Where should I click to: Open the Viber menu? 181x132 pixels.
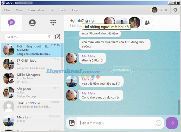coord(7,10)
